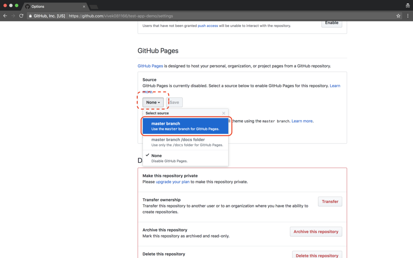This screenshot has height=258, width=413.
Task: Close the Options browser tab
Action: [x=84, y=6]
